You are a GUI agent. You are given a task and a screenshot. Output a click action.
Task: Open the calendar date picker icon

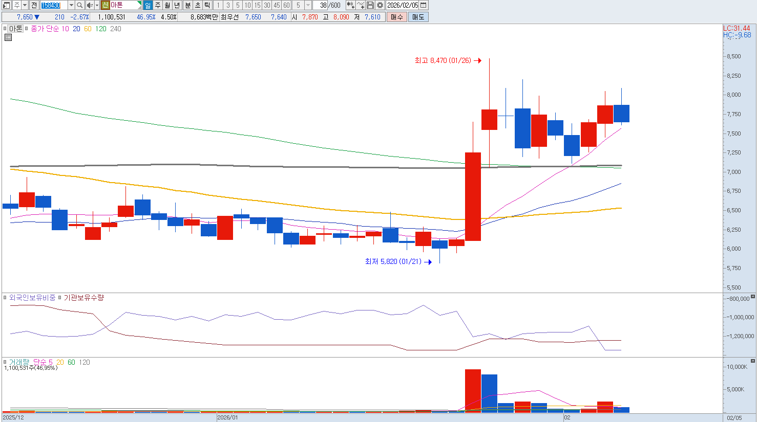pyautogui.click(x=424, y=5)
